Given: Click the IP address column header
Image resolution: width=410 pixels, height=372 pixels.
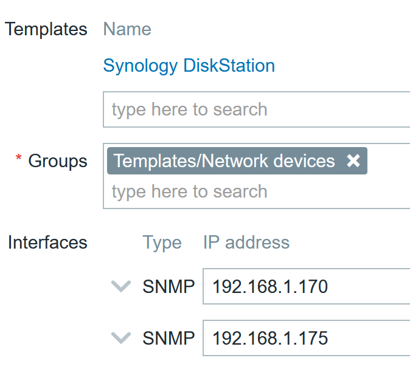Looking at the screenshot, I should [246, 243].
